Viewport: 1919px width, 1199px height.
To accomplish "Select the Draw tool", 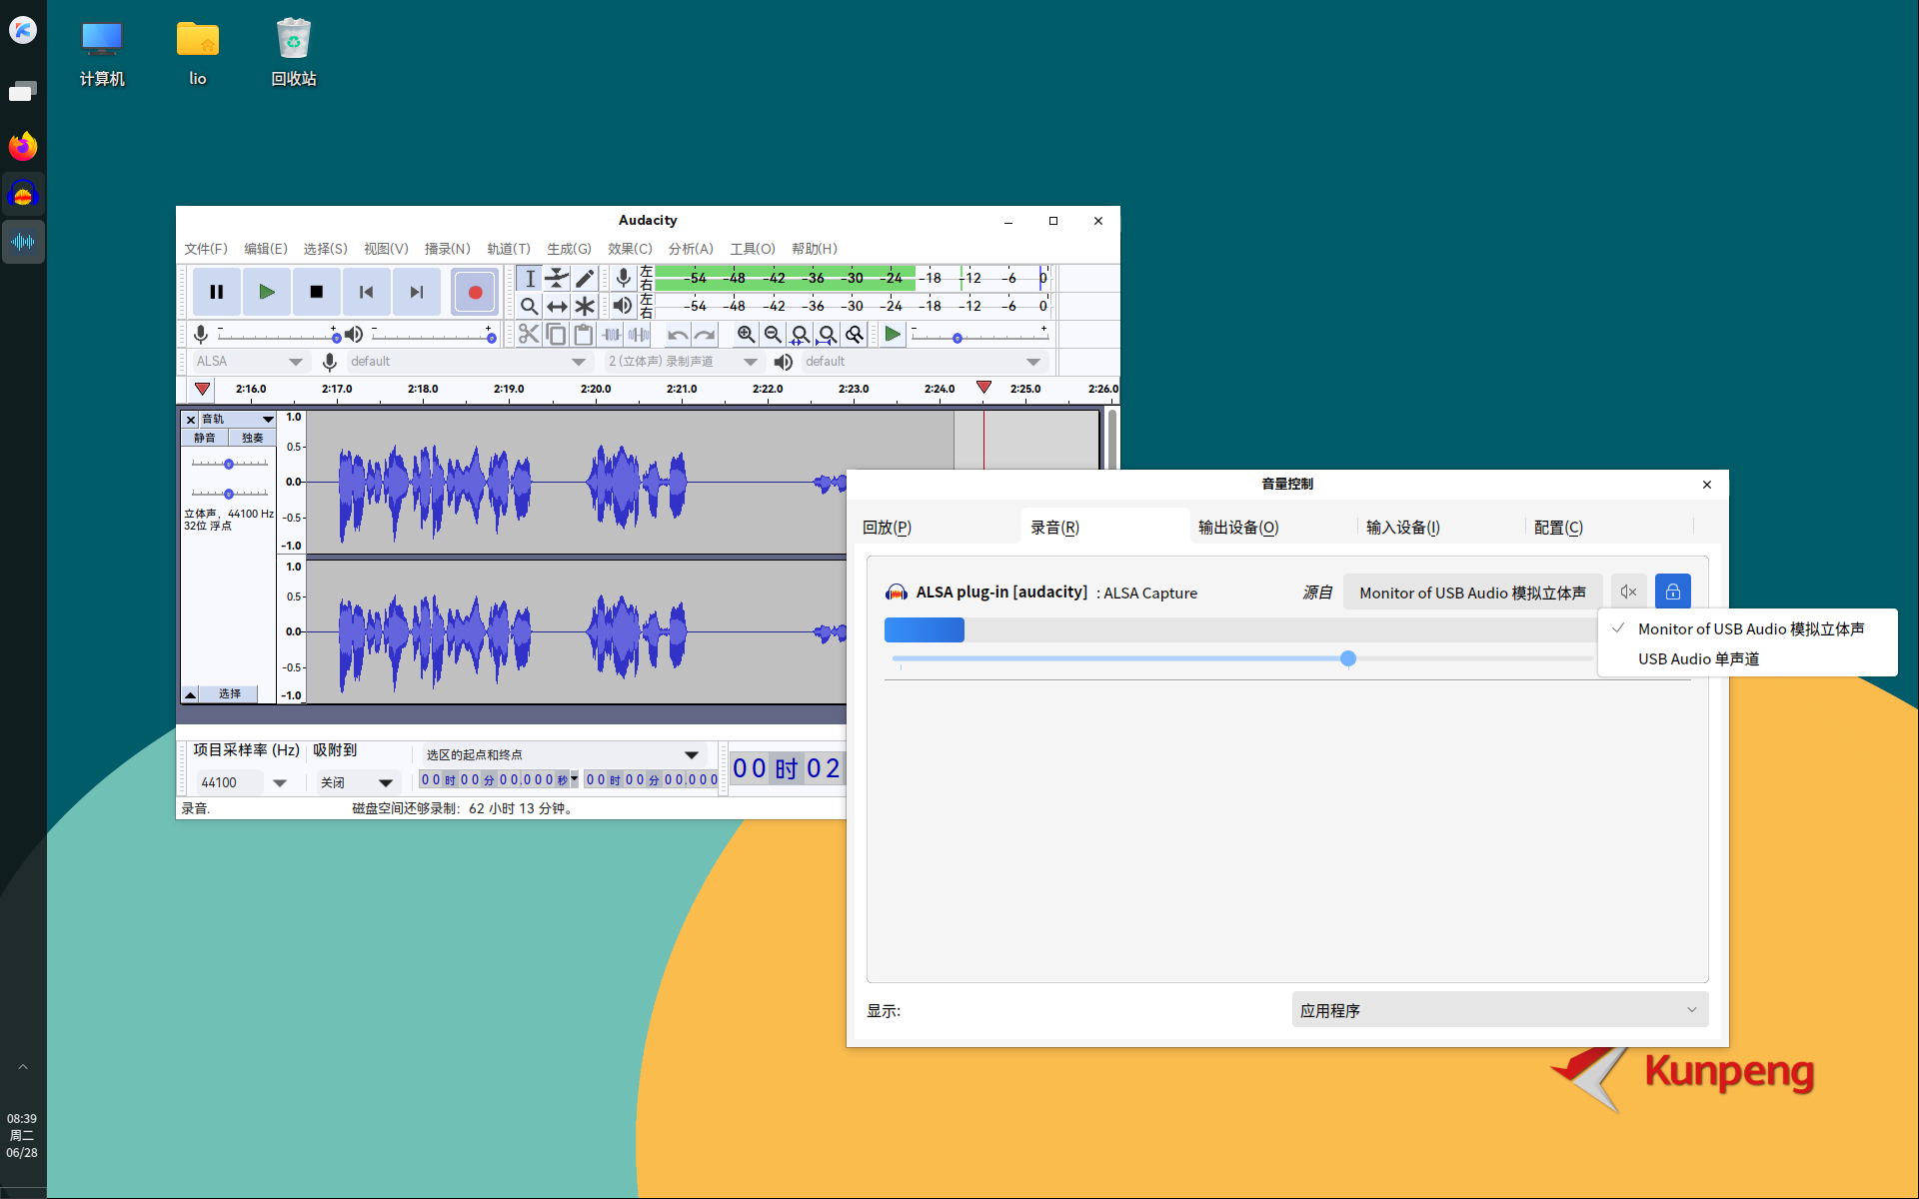I will 585,278.
